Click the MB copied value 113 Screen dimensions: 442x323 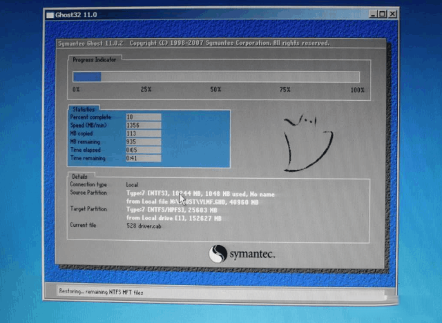point(144,133)
